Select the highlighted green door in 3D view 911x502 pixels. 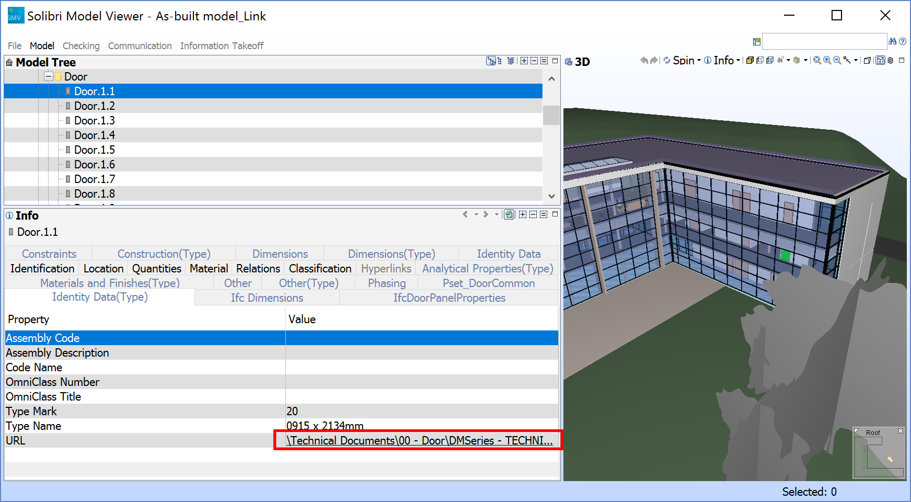(785, 255)
